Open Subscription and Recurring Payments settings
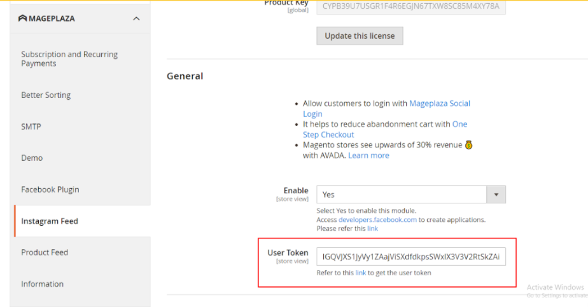 click(69, 59)
